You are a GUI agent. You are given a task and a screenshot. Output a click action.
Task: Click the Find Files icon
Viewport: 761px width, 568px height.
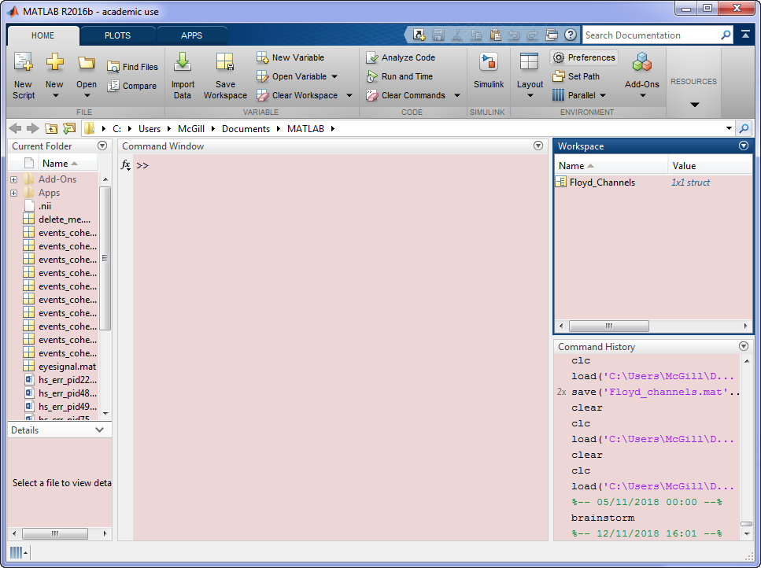tap(132, 67)
